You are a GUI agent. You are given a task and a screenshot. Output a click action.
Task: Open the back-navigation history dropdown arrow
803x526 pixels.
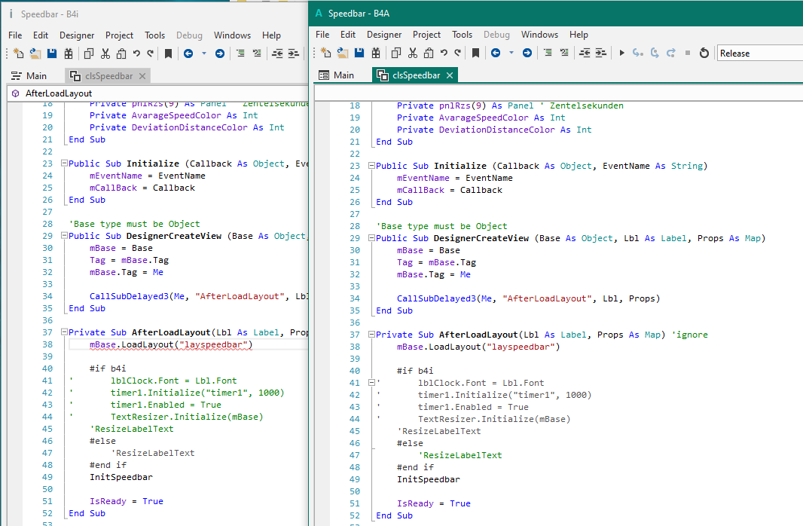511,53
